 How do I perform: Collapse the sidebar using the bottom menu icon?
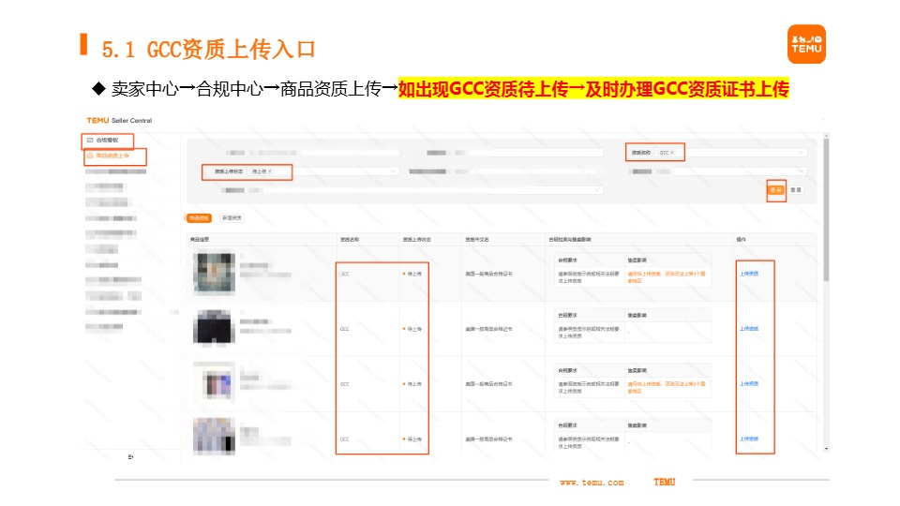click(130, 456)
